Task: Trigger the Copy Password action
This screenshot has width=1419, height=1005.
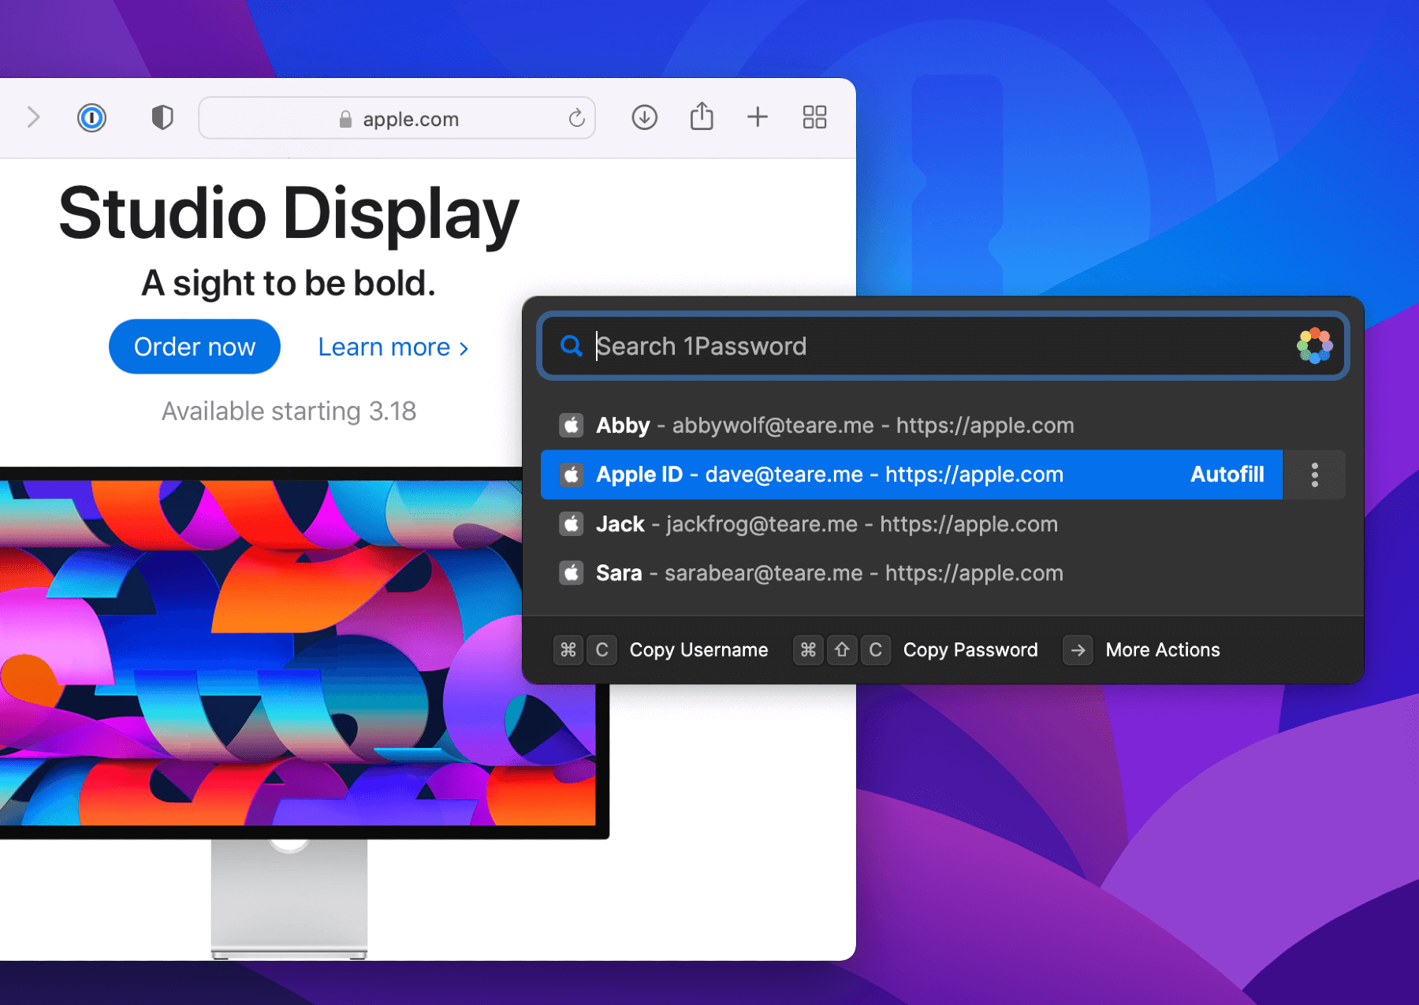Action: click(970, 650)
